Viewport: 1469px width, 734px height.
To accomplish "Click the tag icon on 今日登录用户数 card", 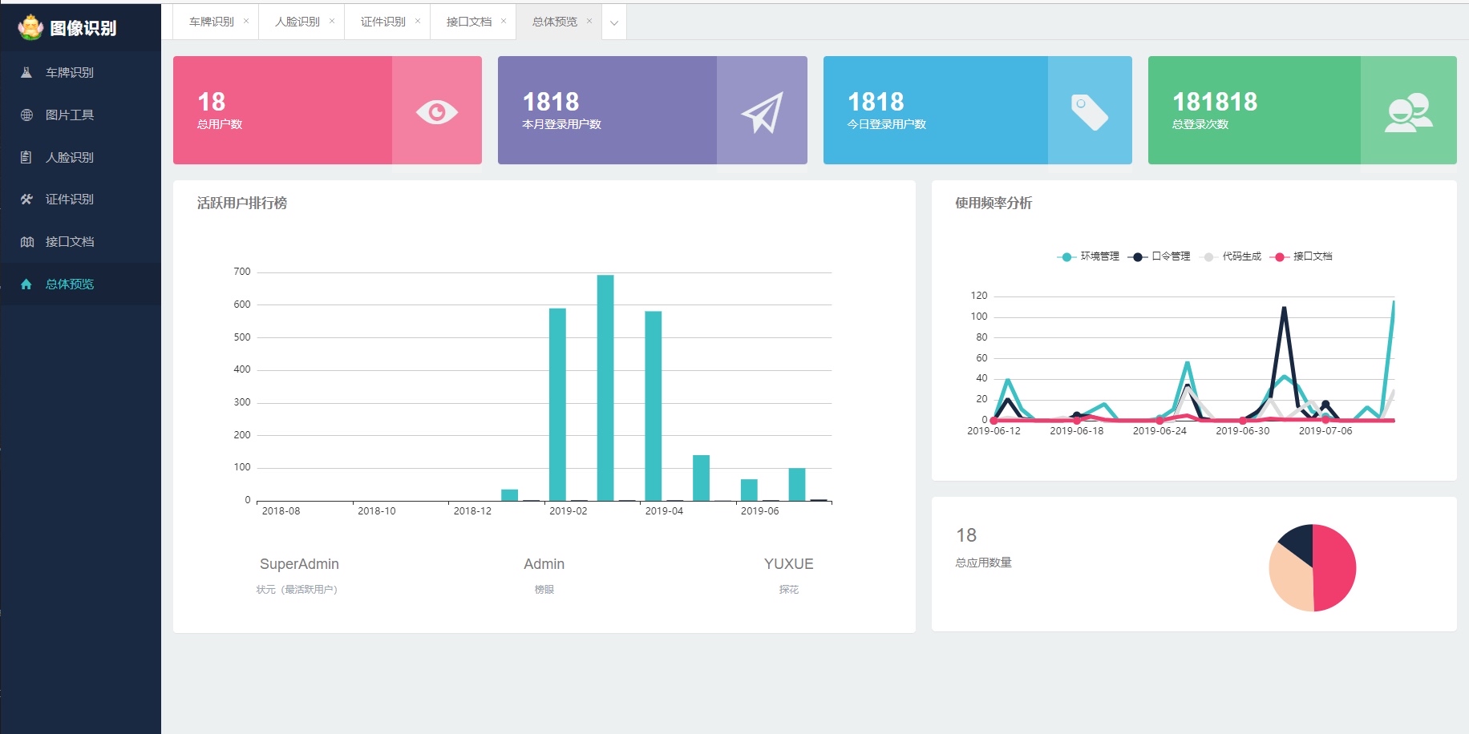I will click(x=1089, y=111).
